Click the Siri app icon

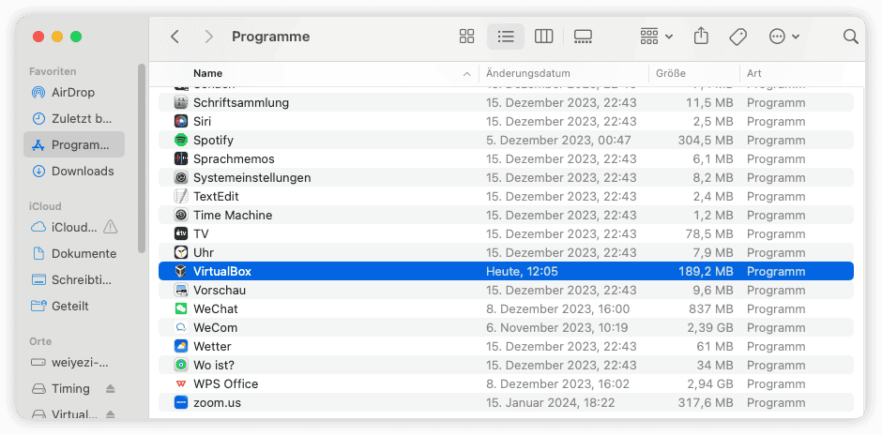click(x=180, y=121)
